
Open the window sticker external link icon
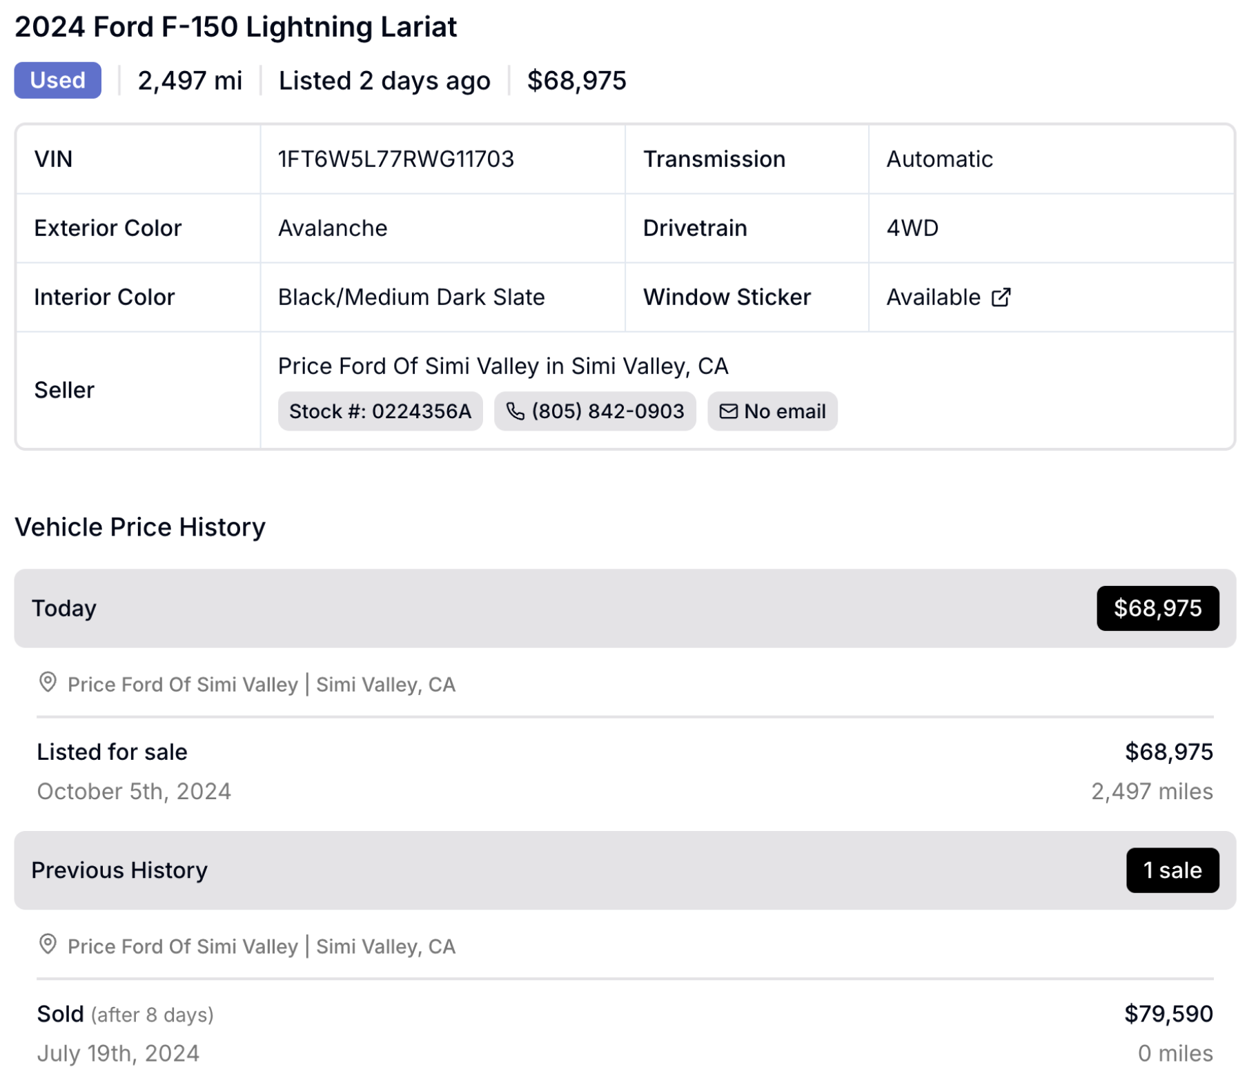click(x=1000, y=297)
